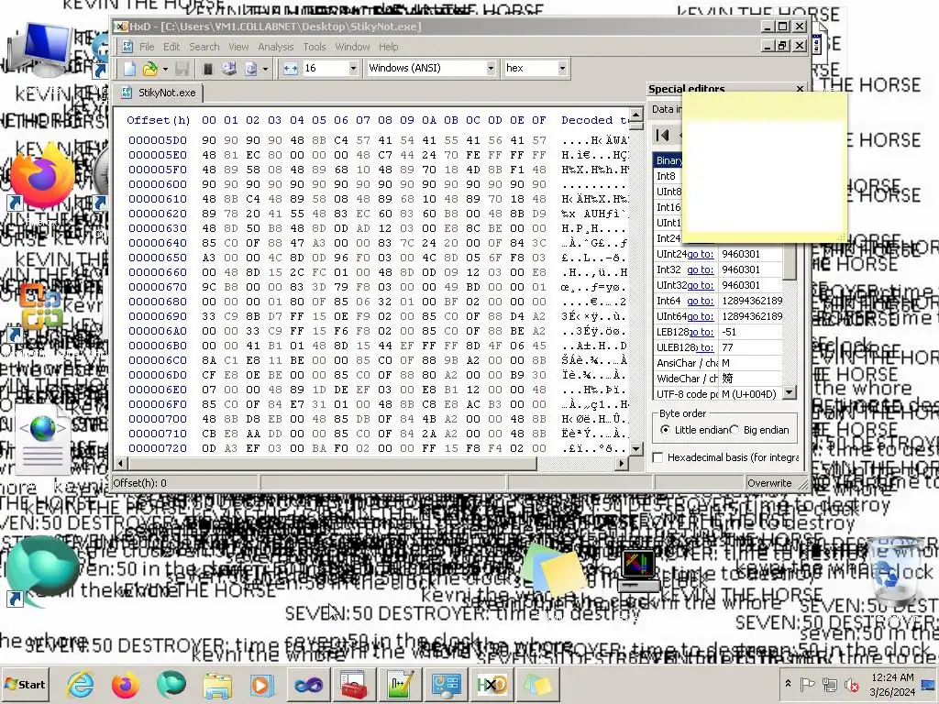Open the View menu
The image size is (939, 704).
click(238, 47)
